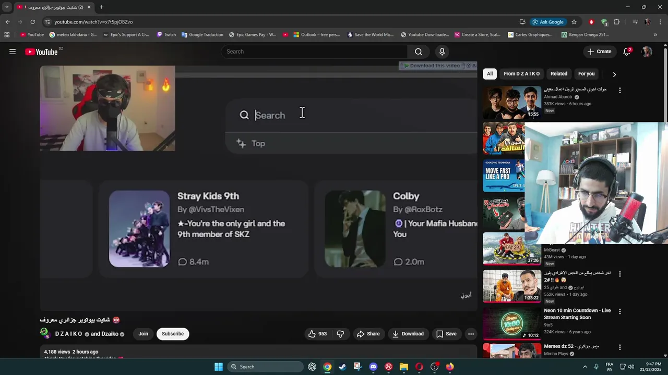Close the Download this video banner
The image size is (668, 375).
pyautogui.click(x=474, y=66)
